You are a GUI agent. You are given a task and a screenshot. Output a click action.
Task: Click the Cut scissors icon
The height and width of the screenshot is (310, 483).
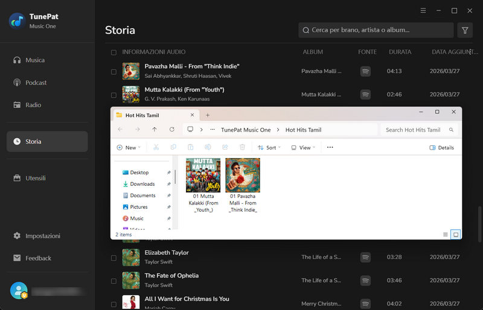pyautogui.click(x=156, y=147)
